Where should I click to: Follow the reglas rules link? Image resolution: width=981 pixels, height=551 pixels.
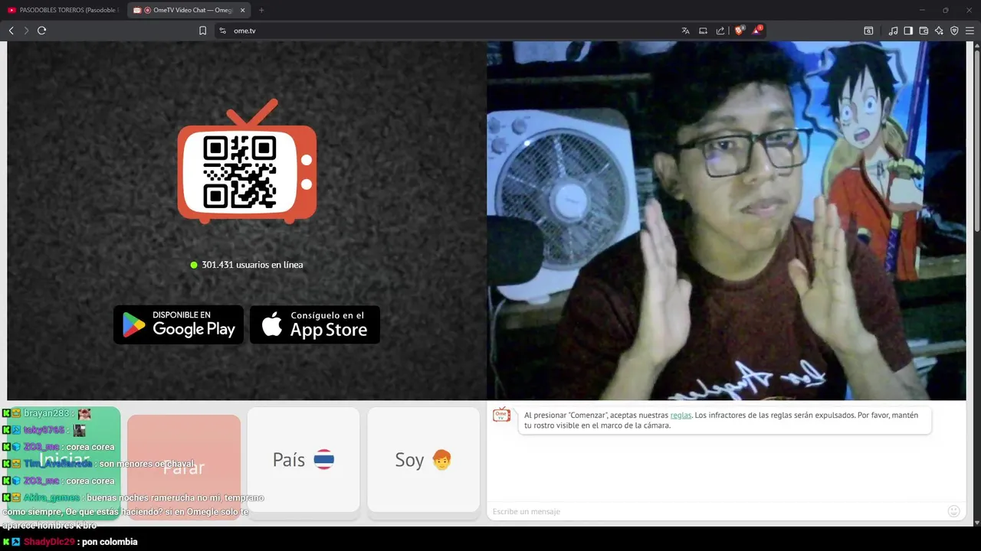click(681, 415)
